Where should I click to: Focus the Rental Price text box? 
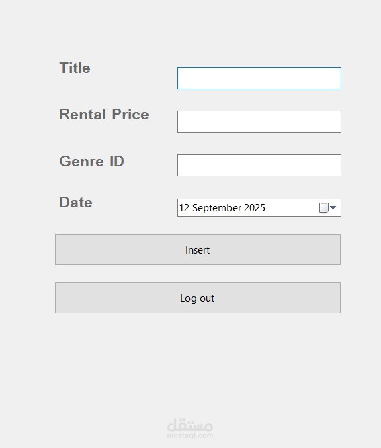click(259, 121)
